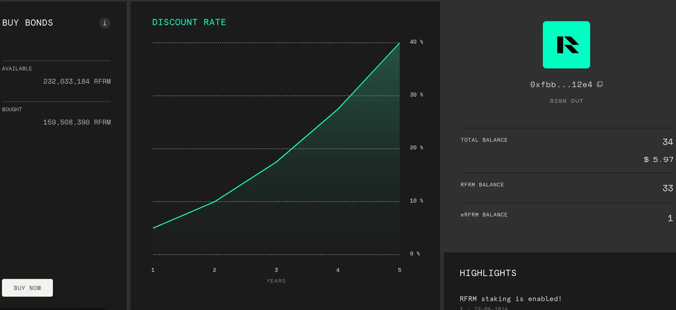Click the green R logo avatar
Image resolution: width=676 pixels, height=310 pixels.
566,45
